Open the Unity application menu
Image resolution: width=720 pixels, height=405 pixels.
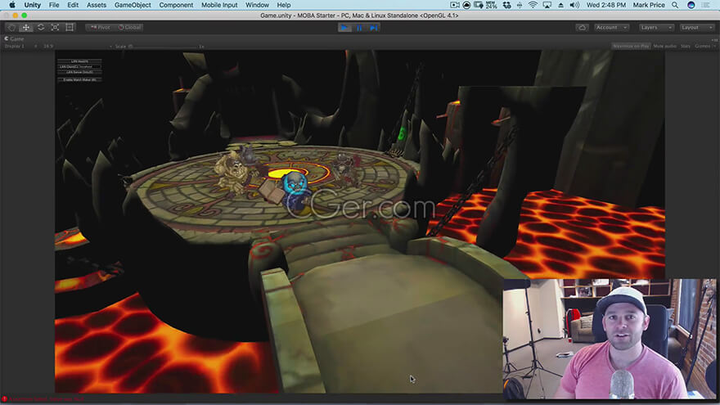click(x=32, y=5)
